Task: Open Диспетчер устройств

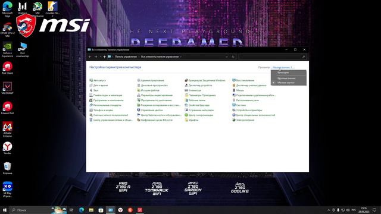Action: (x=198, y=86)
